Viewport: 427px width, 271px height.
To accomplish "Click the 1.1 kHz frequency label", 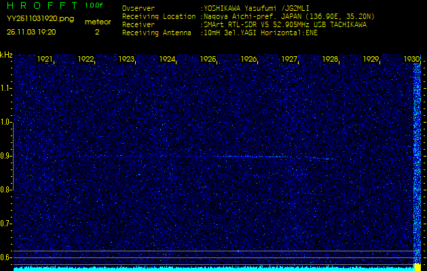I will pos(6,88).
